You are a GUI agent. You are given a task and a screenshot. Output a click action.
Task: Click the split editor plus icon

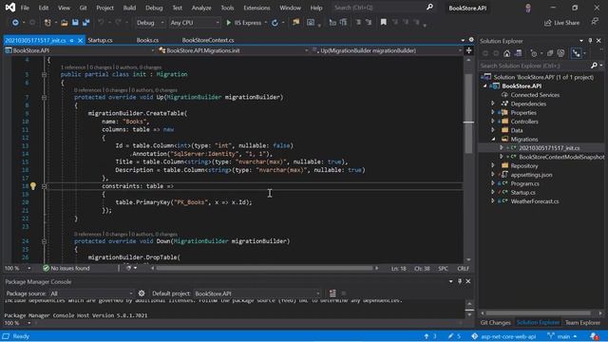click(x=468, y=50)
